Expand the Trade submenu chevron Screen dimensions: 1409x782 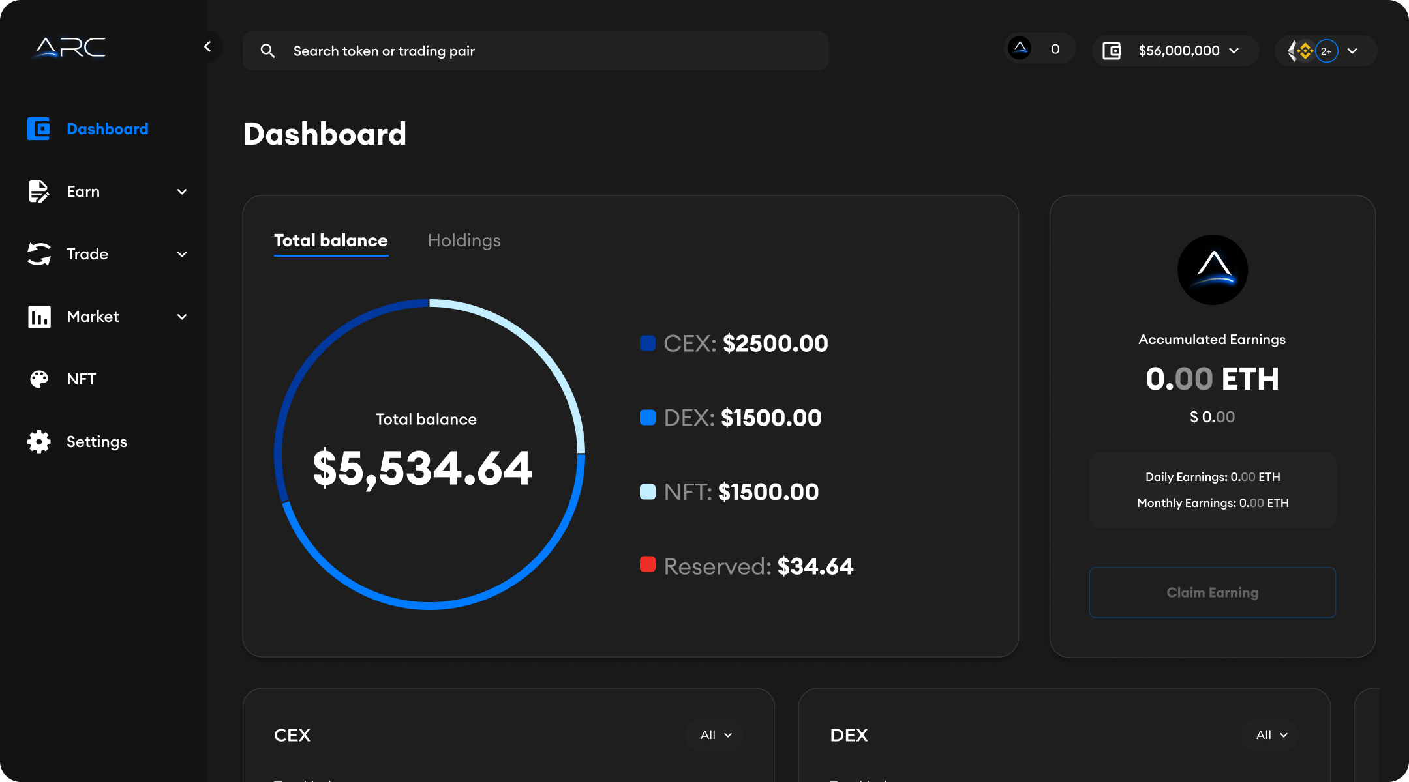click(x=182, y=254)
